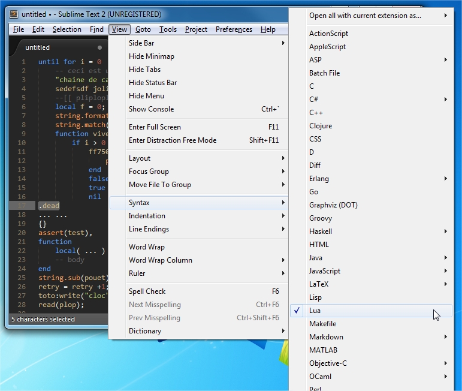Expand the Objective-C syntax submenu
462x391 pixels.
point(371,363)
